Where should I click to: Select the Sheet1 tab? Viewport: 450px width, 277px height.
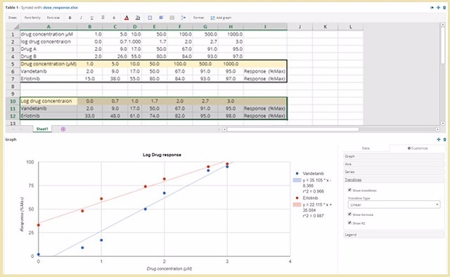pyautogui.click(x=42, y=129)
